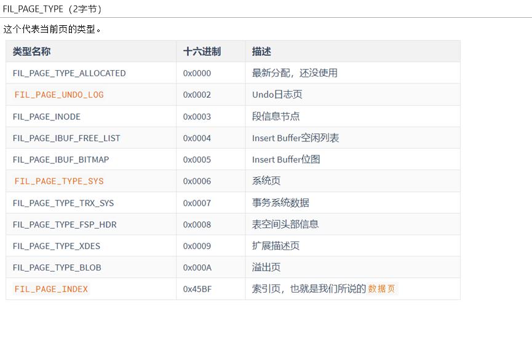Screen dimensions: 532x343
Task: Select the FIL_PAGE_IBUF_BITMAP name cell
Action: tap(61, 160)
